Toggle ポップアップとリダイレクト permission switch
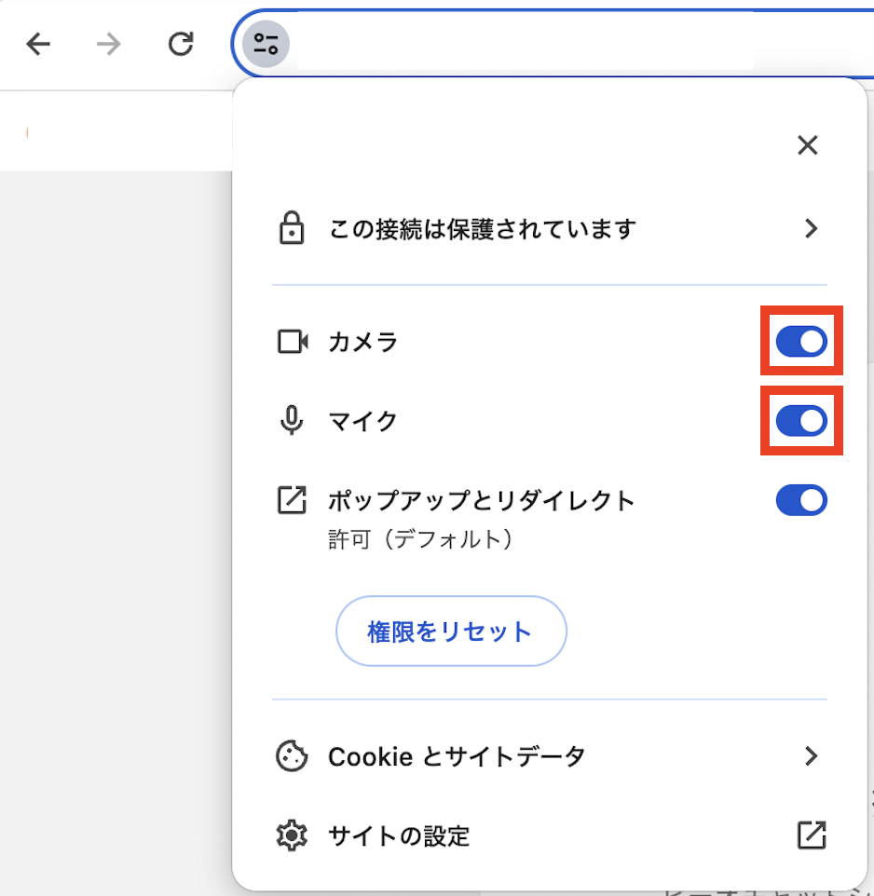The height and width of the screenshot is (896, 874). (801, 500)
